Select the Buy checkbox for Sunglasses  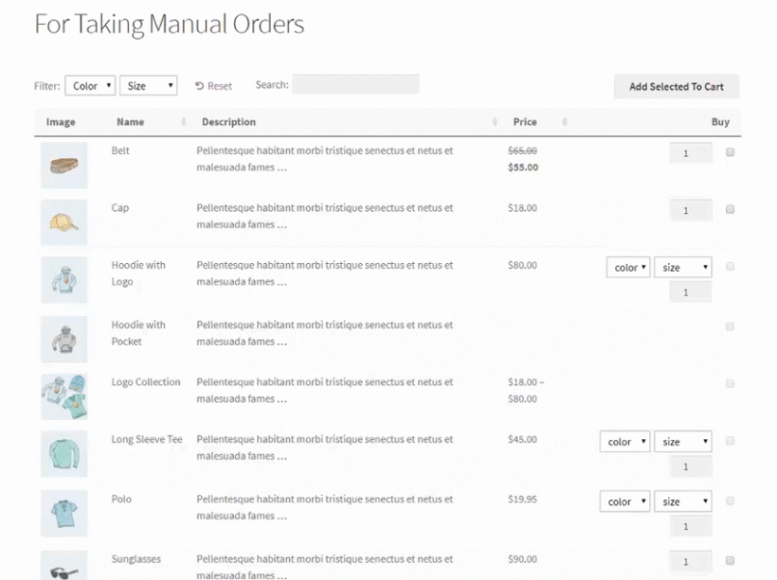click(730, 561)
